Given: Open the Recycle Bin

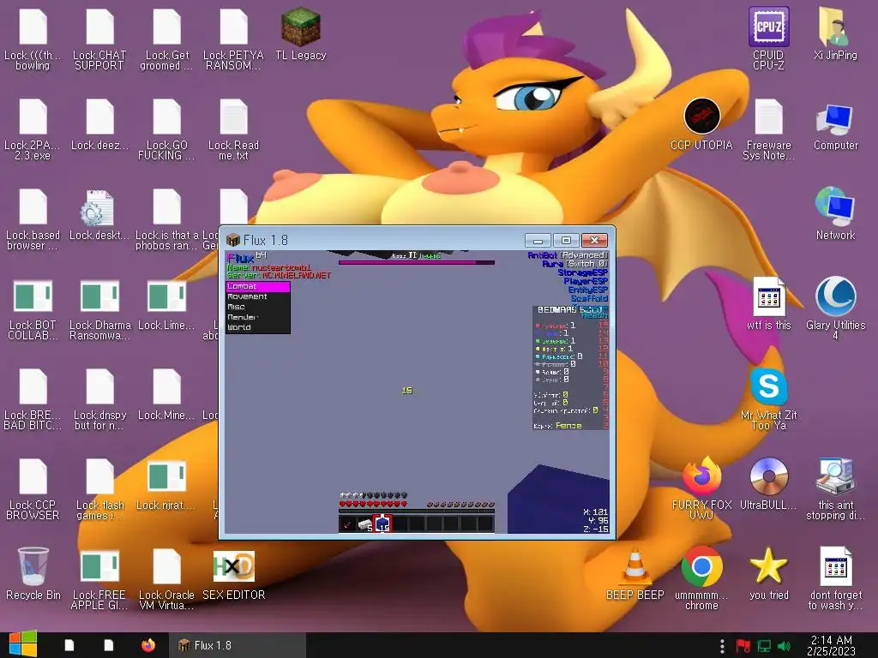Looking at the screenshot, I should pyautogui.click(x=33, y=573).
